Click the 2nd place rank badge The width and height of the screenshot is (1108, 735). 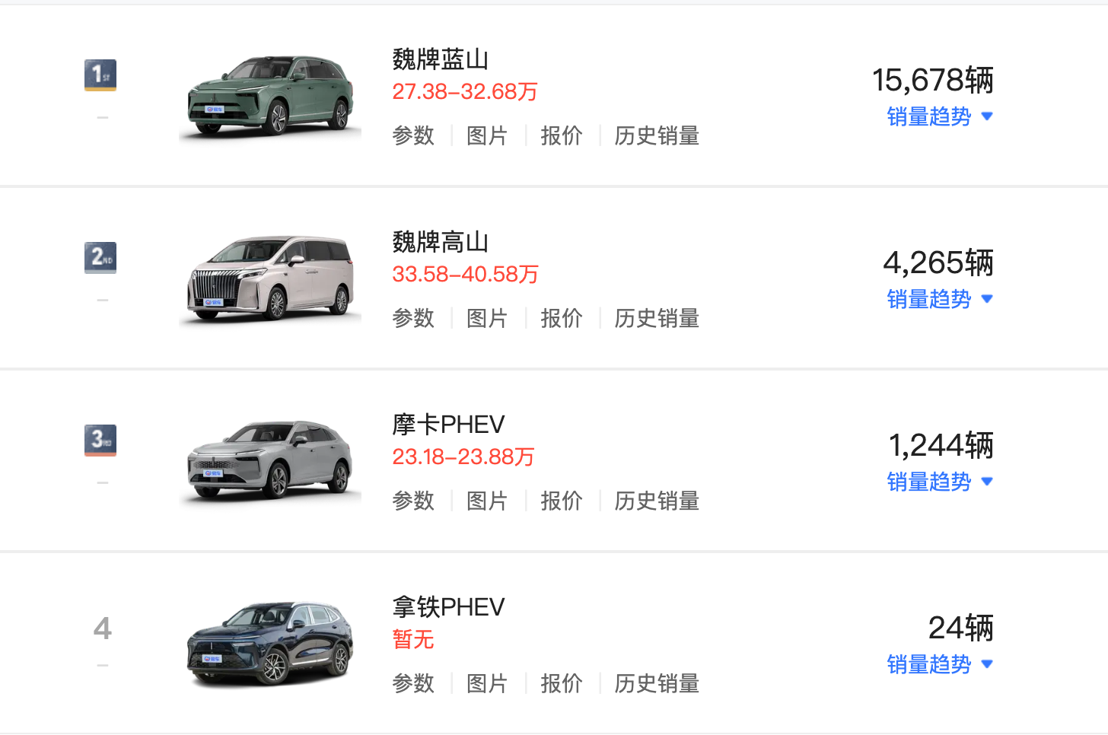click(x=100, y=257)
